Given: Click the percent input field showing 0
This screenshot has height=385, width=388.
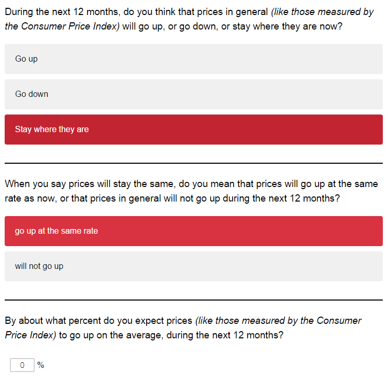Looking at the screenshot, I should [x=22, y=365].
